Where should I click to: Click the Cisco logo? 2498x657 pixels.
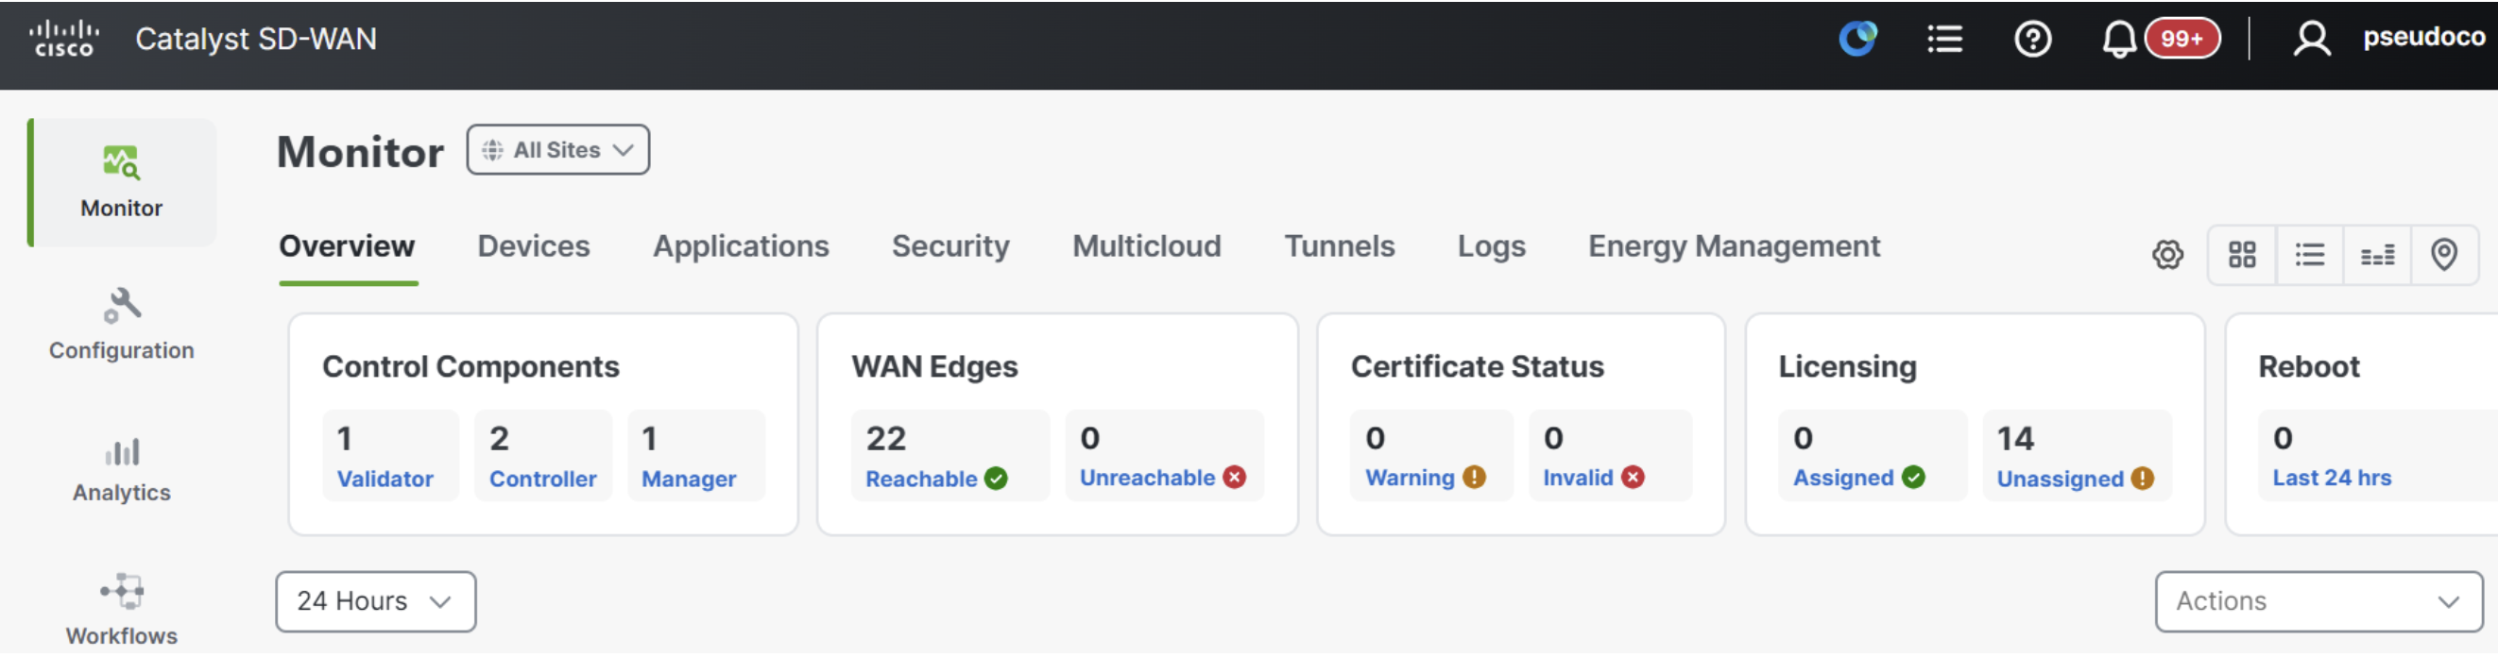[x=64, y=39]
